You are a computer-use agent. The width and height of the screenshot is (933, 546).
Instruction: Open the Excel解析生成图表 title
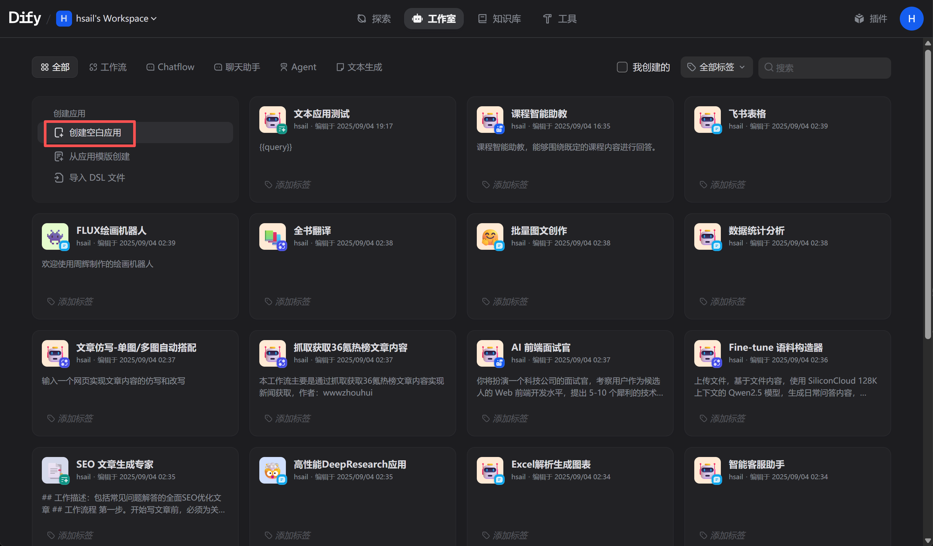551,464
